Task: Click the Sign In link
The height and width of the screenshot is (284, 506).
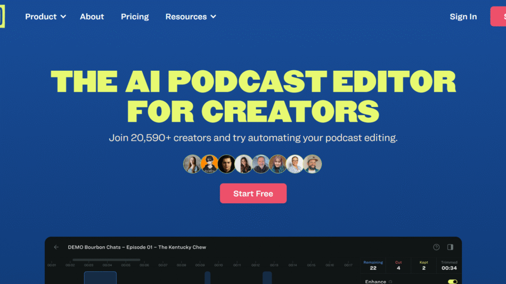Action: [463, 16]
